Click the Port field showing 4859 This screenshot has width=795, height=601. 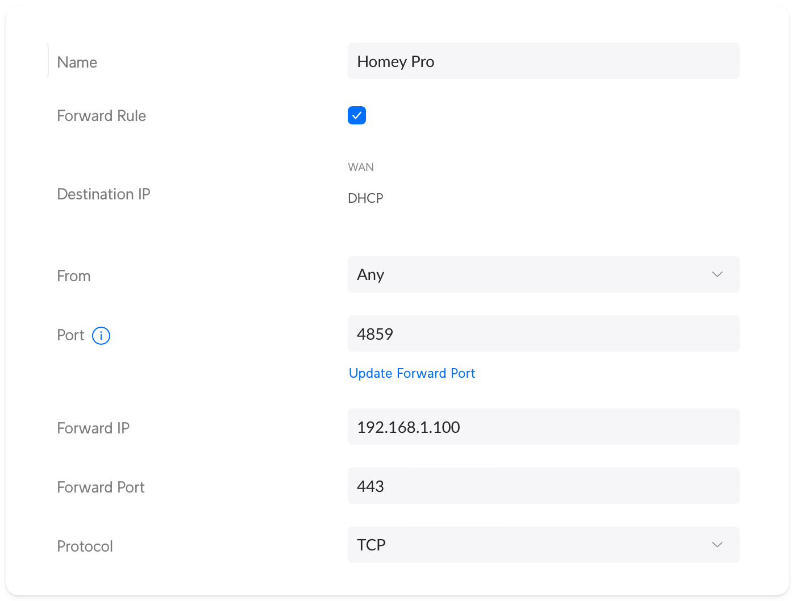click(543, 333)
